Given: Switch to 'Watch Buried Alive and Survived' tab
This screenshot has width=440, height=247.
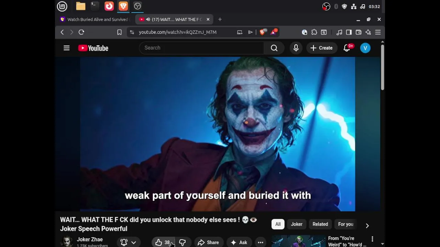Looking at the screenshot, I should tap(94, 19).
